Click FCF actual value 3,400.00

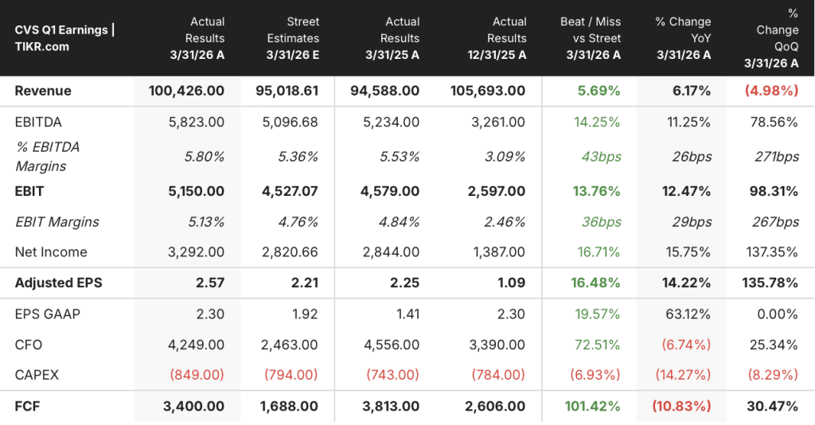pos(194,406)
